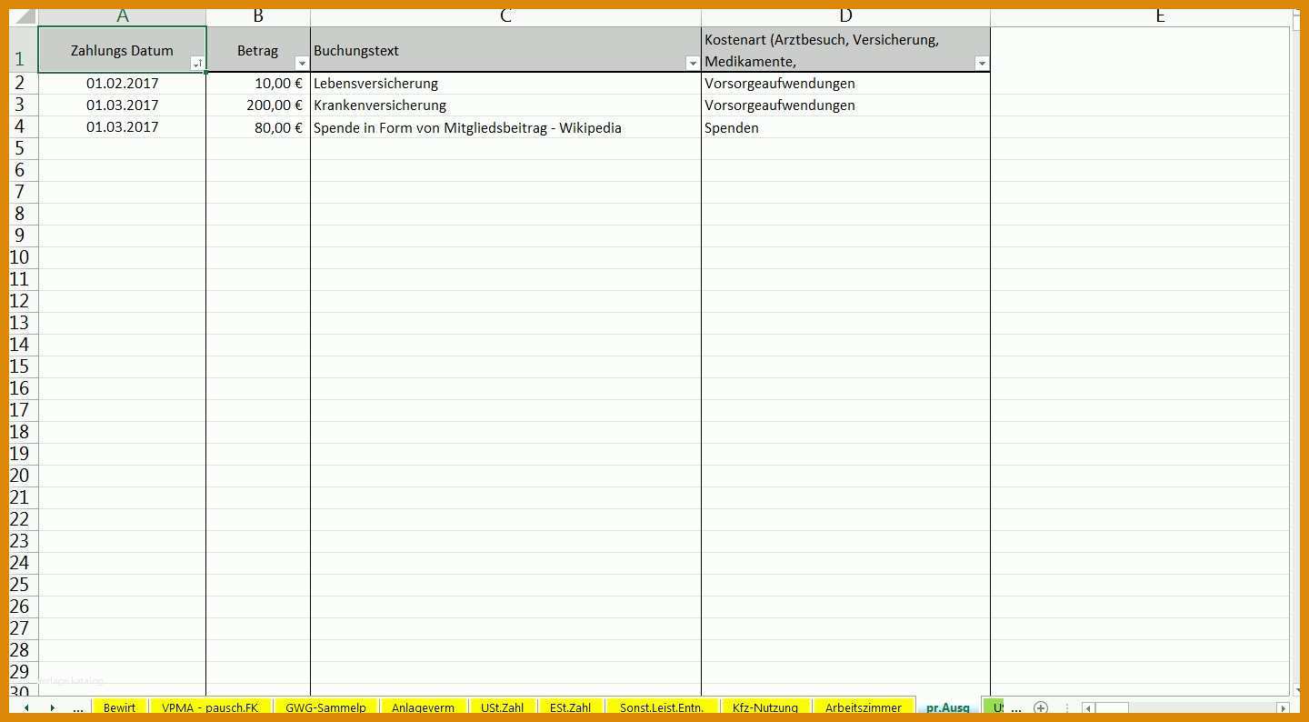Screen dimensions: 1309x722
Task: Select row 10 header
Action: (23, 257)
